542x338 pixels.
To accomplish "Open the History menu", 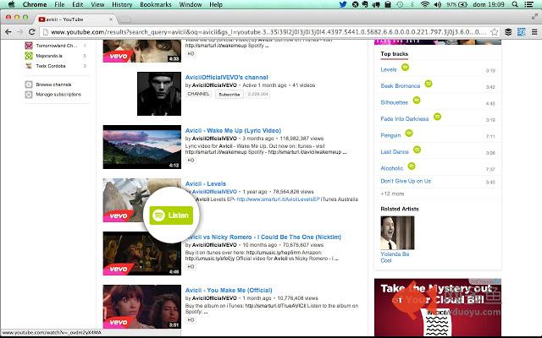I will pos(122,4).
